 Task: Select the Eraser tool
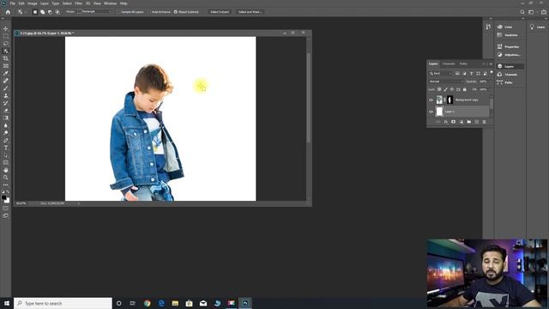pos(6,111)
